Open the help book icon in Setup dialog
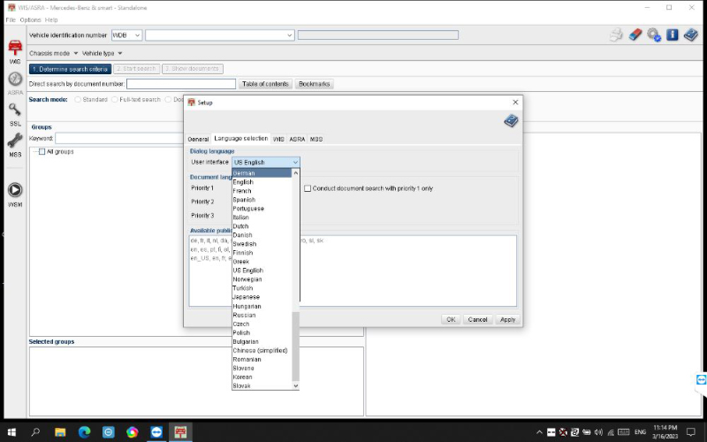This screenshot has height=442, width=707. (511, 121)
